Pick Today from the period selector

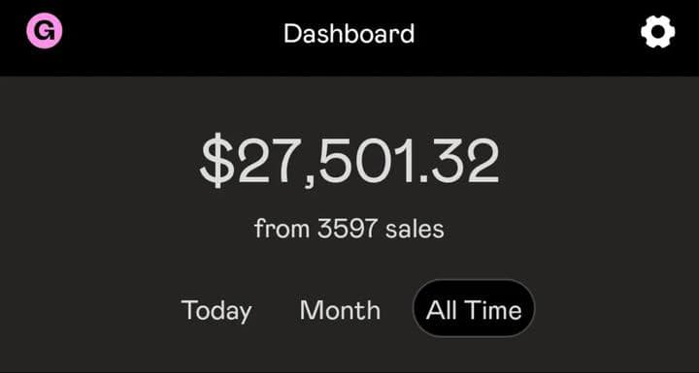(x=216, y=310)
